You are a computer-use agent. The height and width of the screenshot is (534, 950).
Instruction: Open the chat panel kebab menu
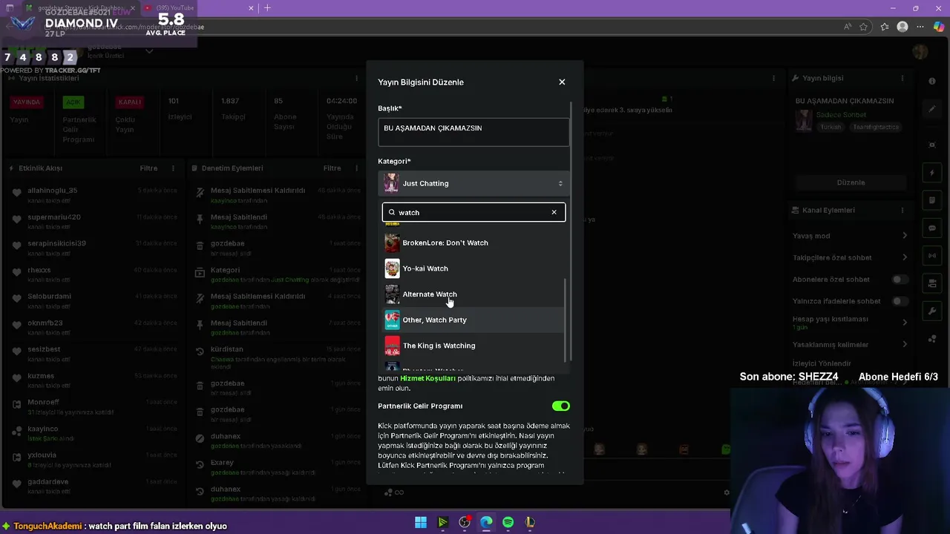click(773, 78)
